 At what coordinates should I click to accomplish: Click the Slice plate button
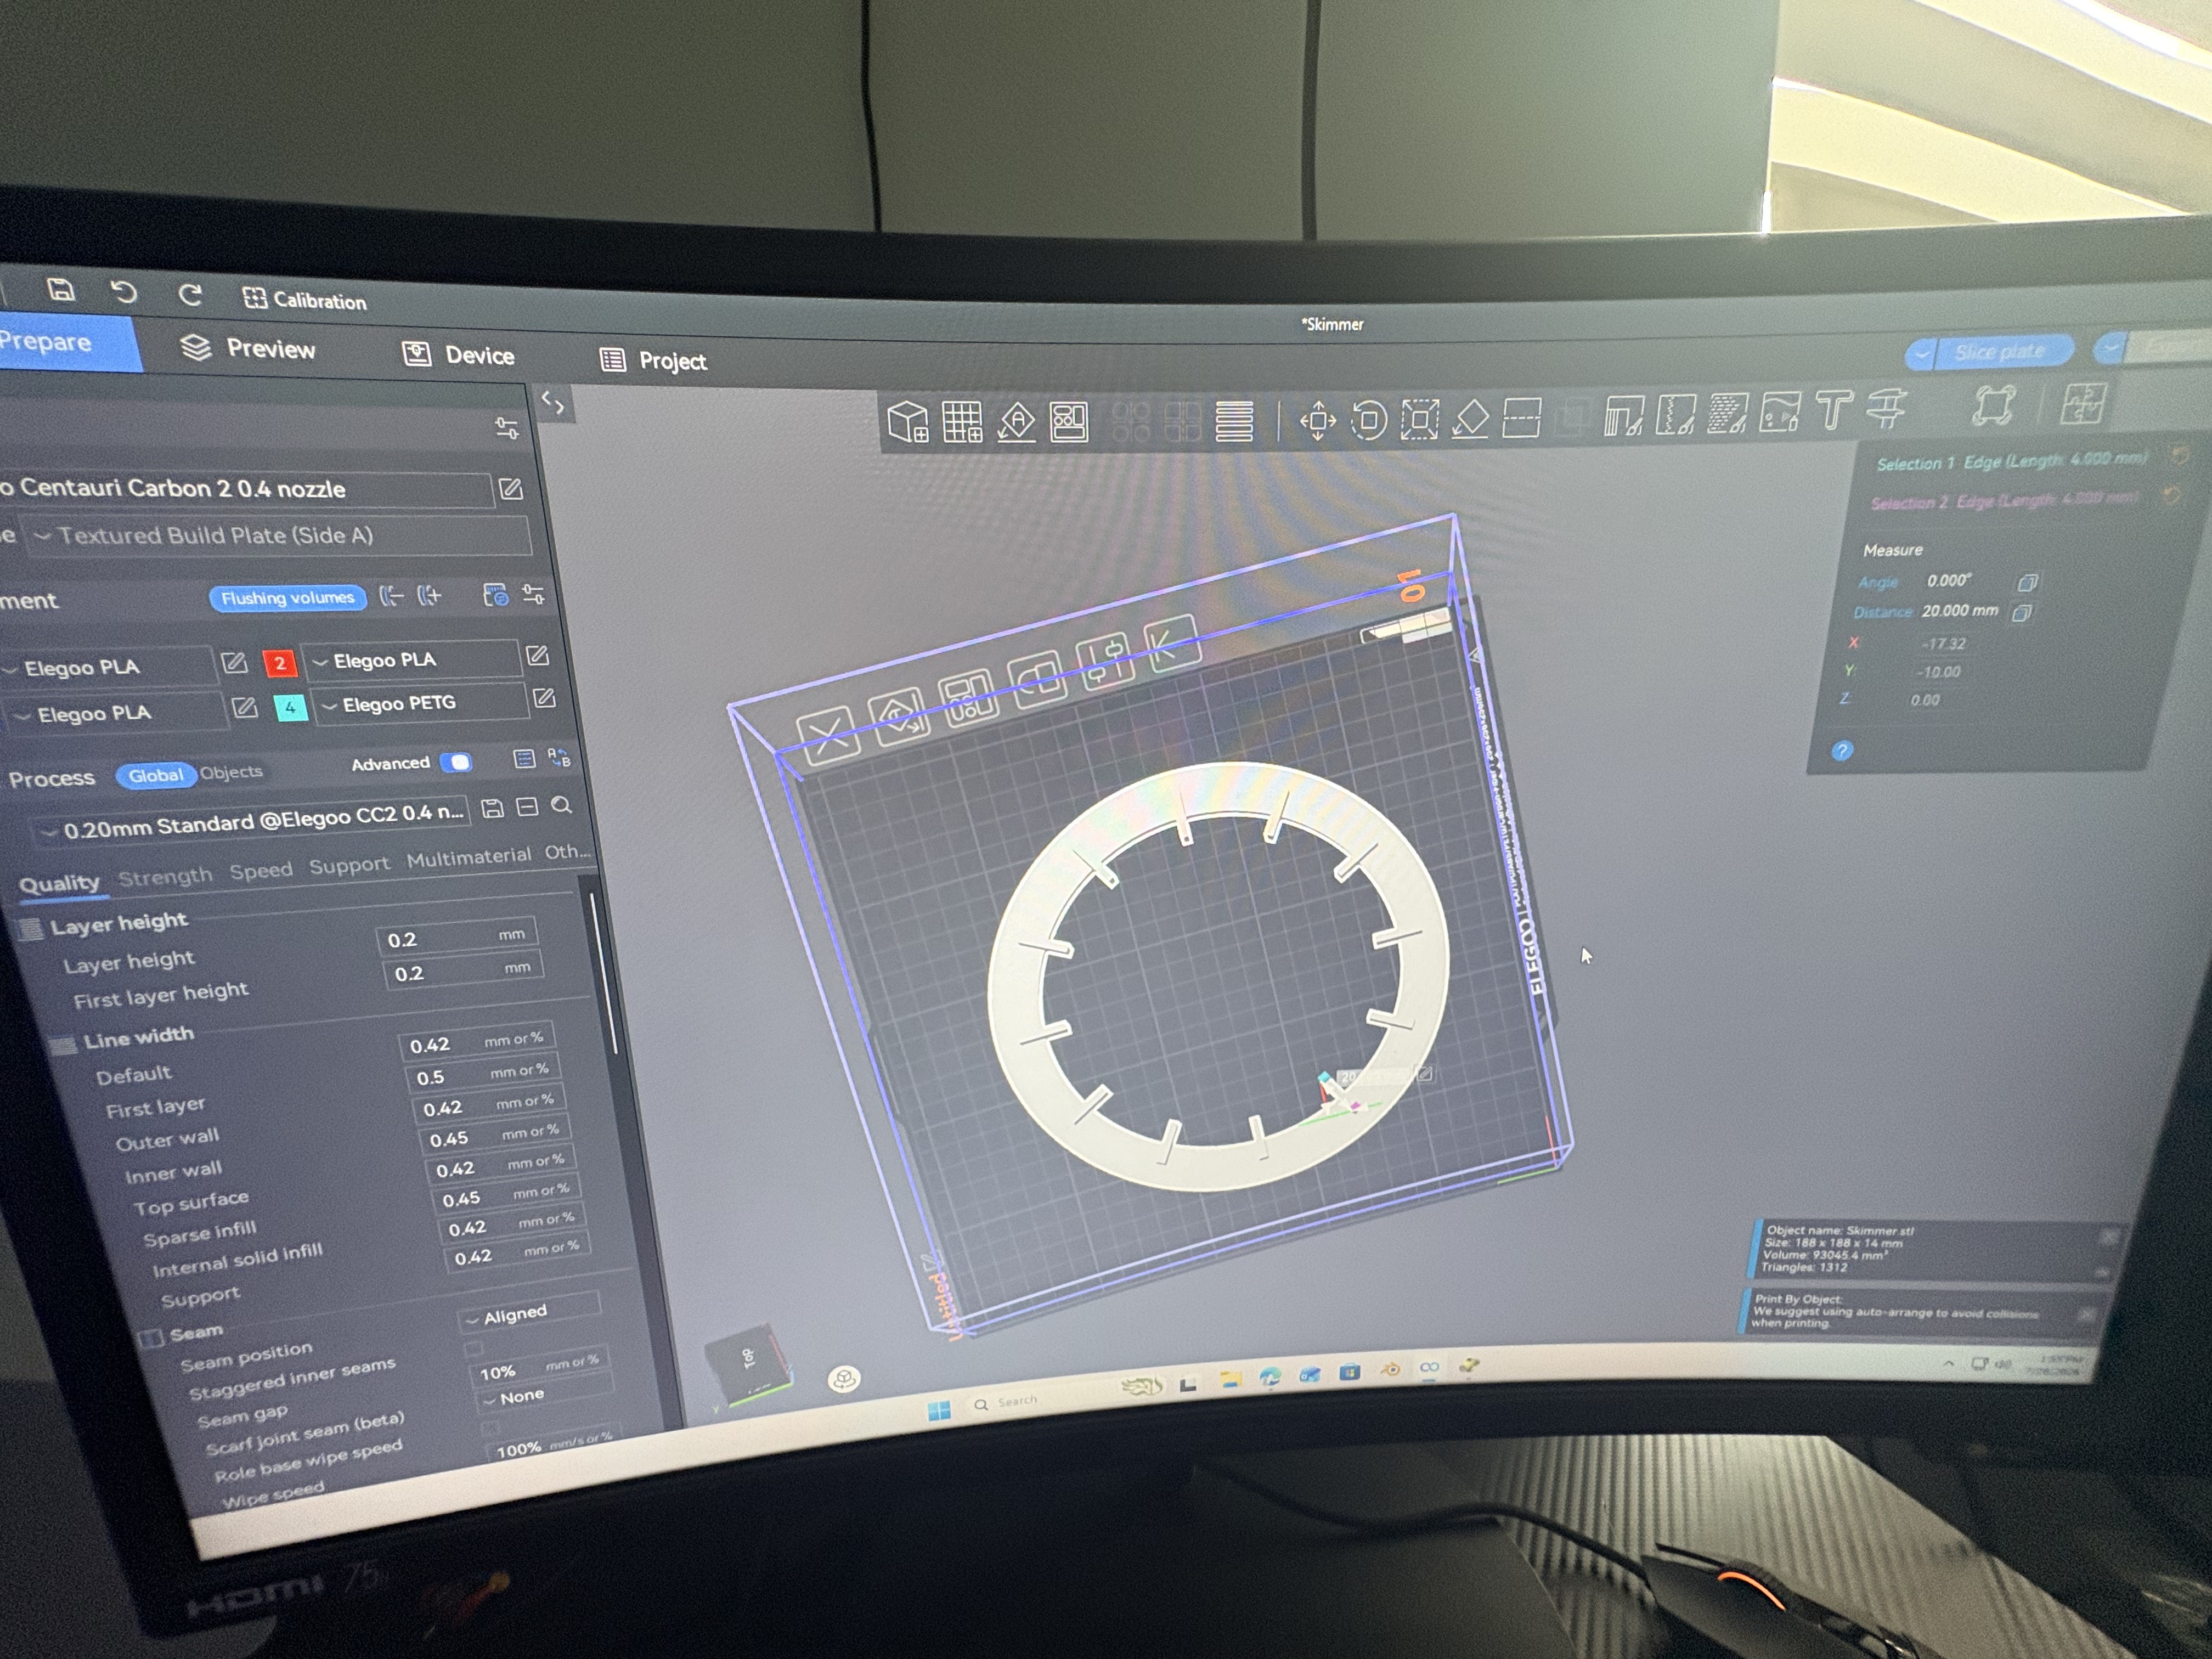pyautogui.click(x=2000, y=351)
